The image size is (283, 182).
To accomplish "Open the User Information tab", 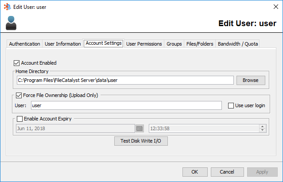I will pos(62,44).
